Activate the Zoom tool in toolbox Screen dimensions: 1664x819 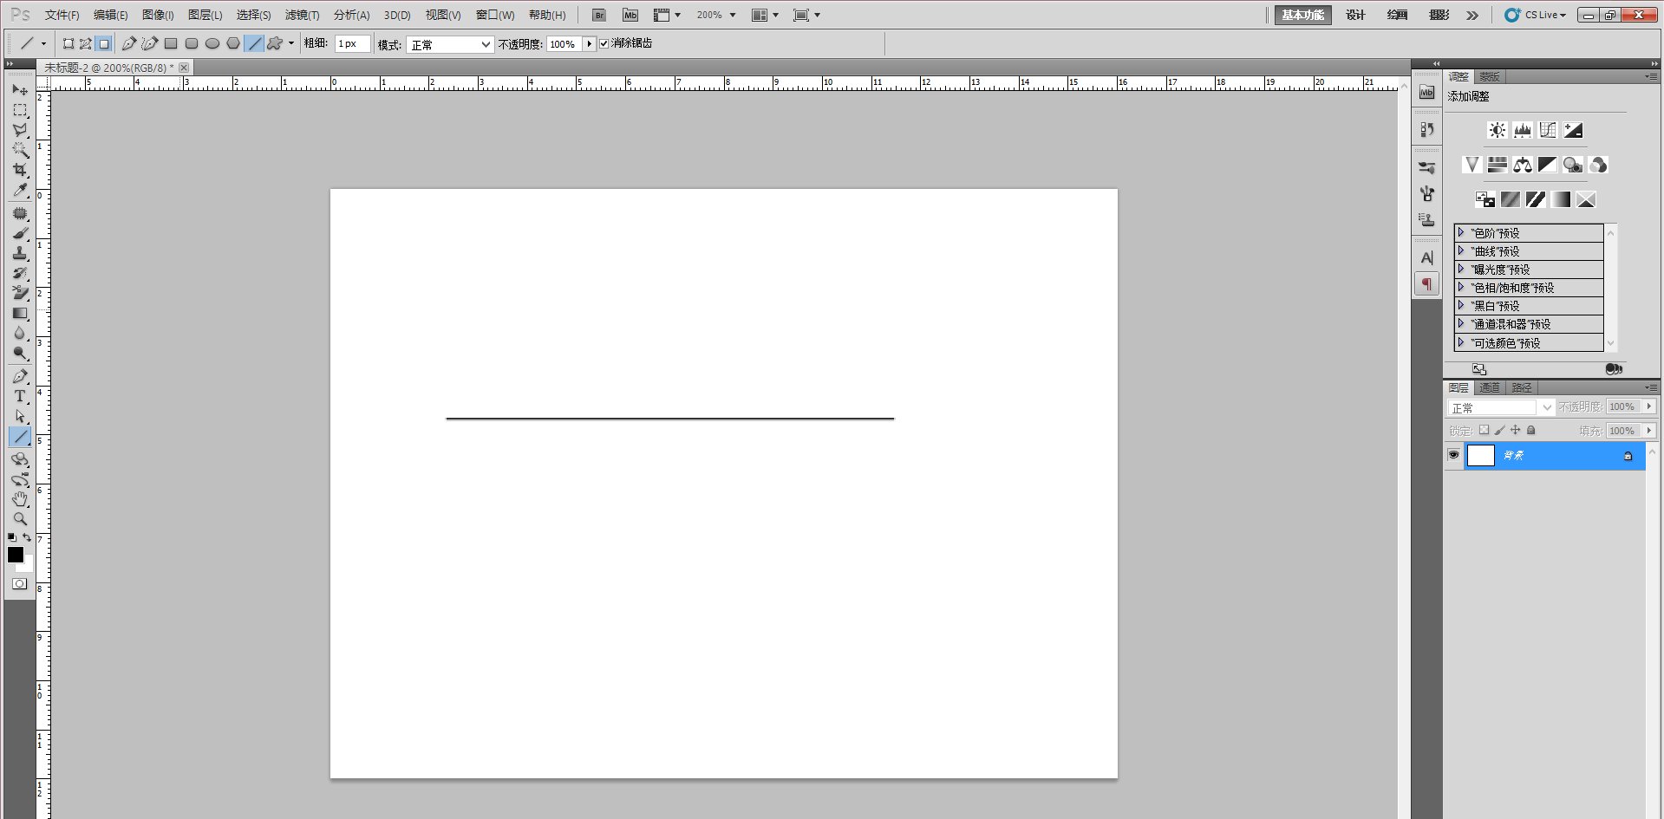coord(20,519)
